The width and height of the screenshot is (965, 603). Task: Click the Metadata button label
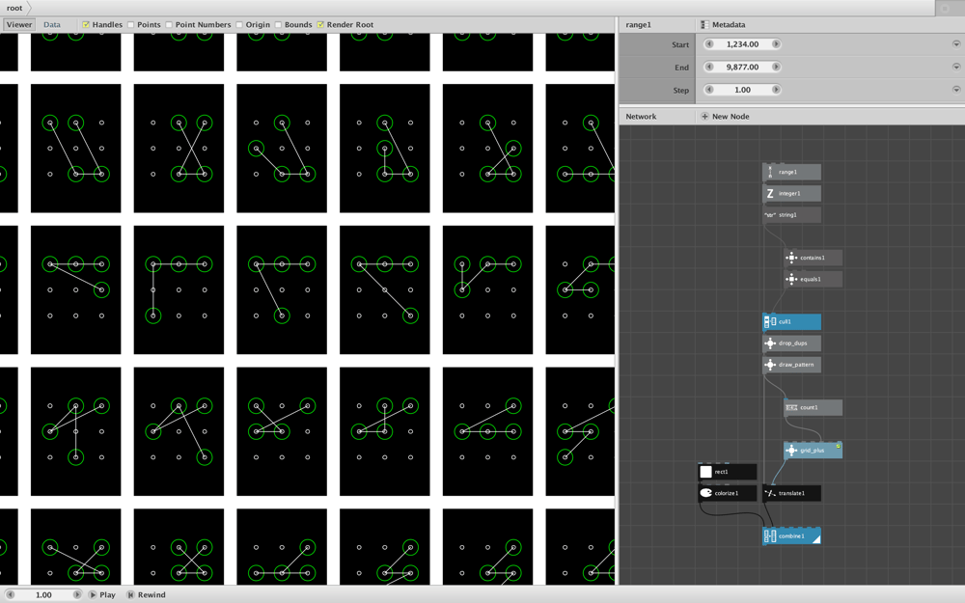[x=729, y=25]
